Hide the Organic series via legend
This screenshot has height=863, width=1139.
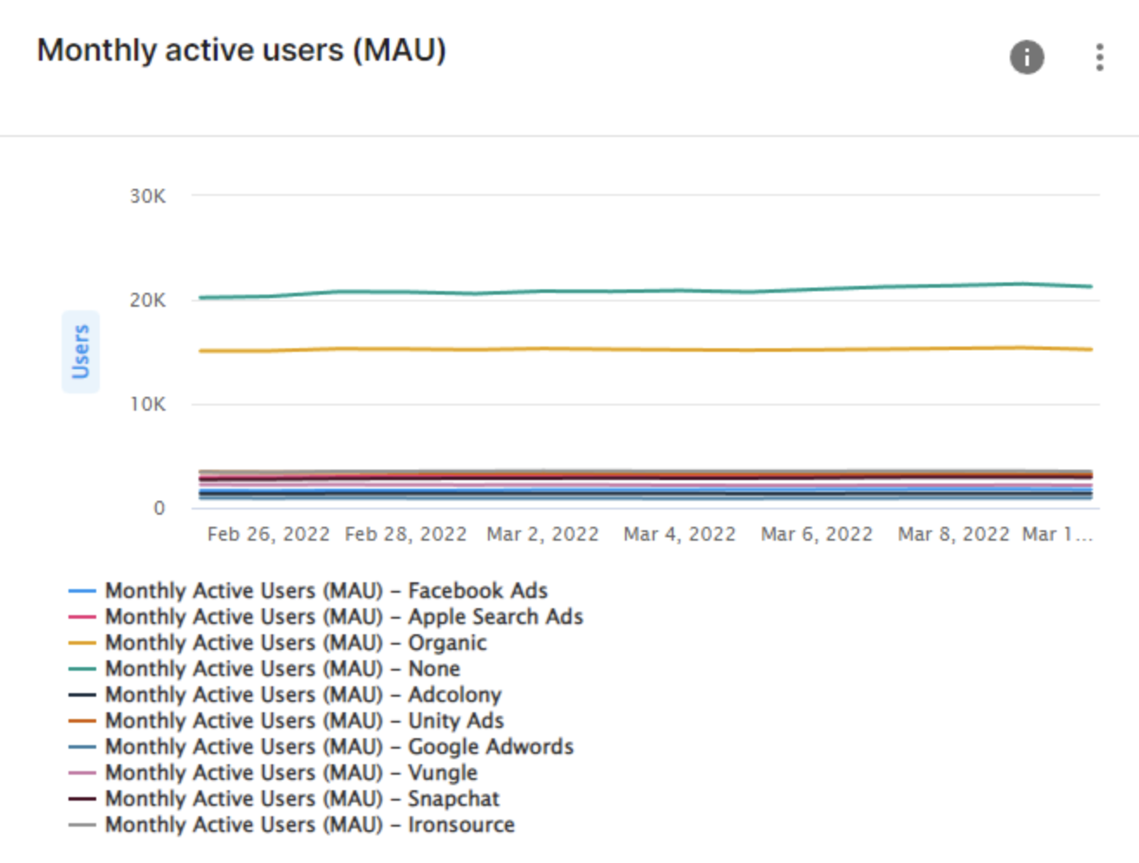(x=296, y=643)
